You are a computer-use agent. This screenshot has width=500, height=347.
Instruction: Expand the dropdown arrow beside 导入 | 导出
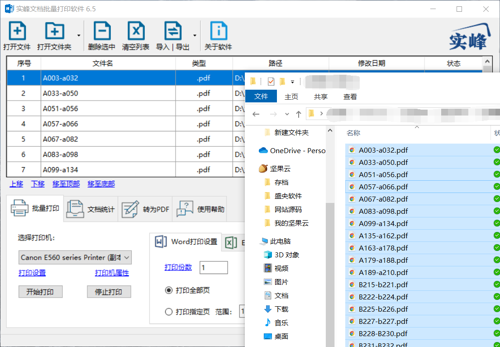click(195, 35)
